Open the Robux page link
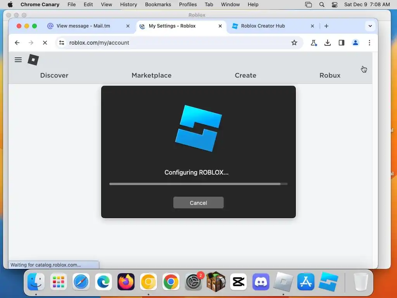The width and height of the screenshot is (397, 298). (330, 75)
